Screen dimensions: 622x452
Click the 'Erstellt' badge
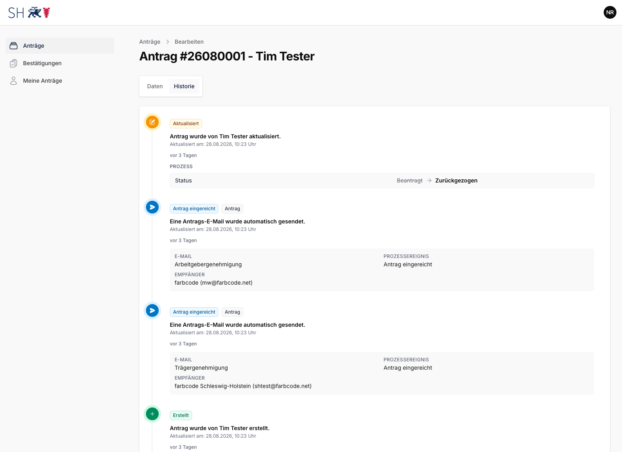(x=181, y=415)
